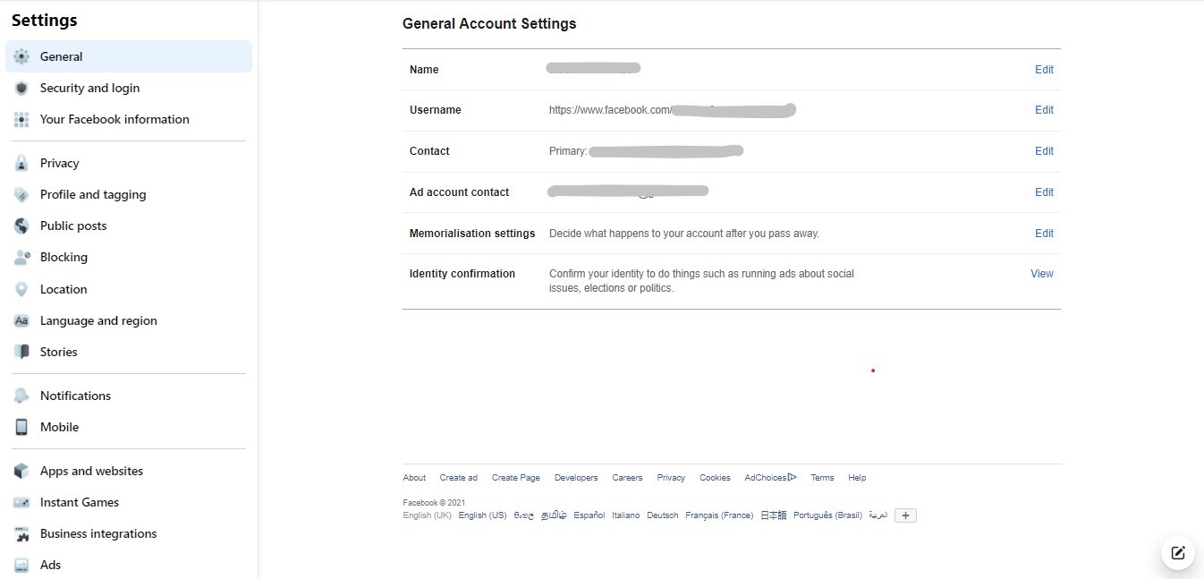
Task: Switch language to Français (France)
Action: [x=719, y=515]
